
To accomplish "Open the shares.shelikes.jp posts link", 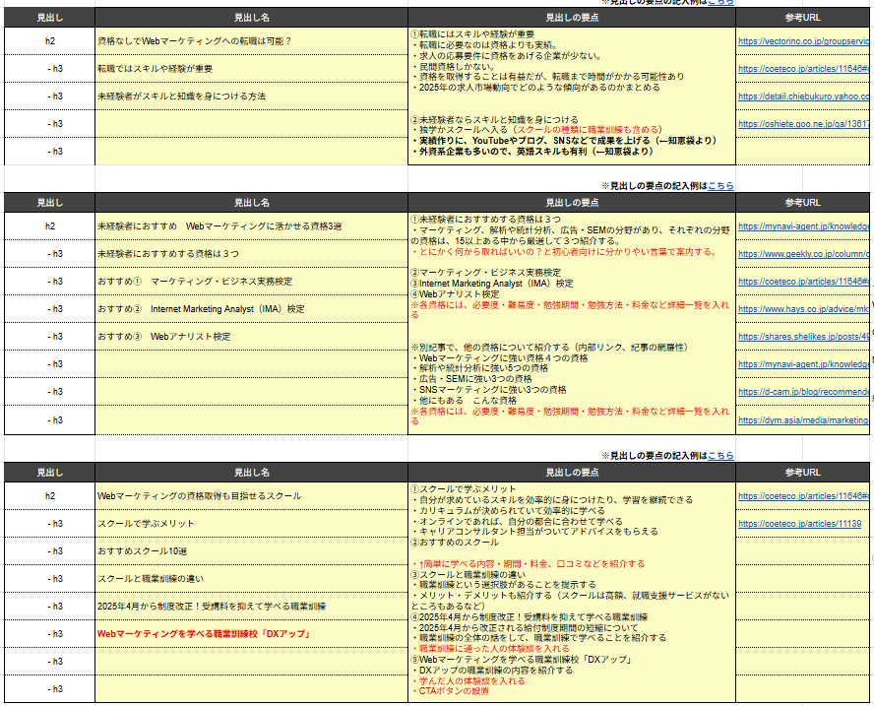I will [x=803, y=337].
